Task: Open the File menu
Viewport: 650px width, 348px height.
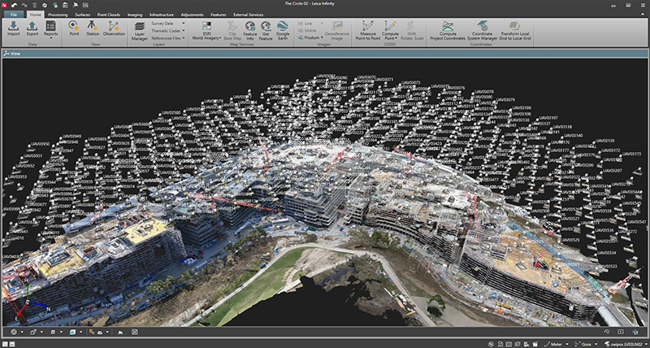Action: click(x=14, y=15)
